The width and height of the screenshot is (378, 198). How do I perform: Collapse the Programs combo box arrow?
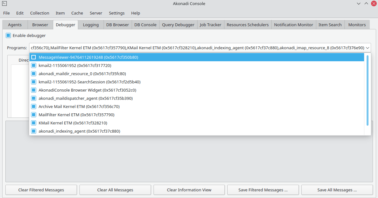[368, 48]
